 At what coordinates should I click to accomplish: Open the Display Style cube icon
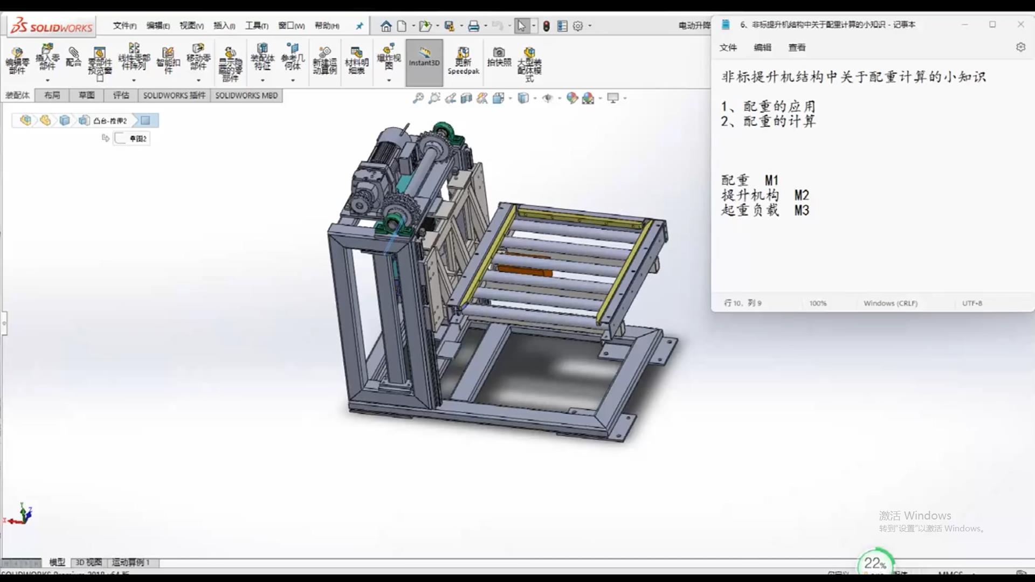[523, 98]
